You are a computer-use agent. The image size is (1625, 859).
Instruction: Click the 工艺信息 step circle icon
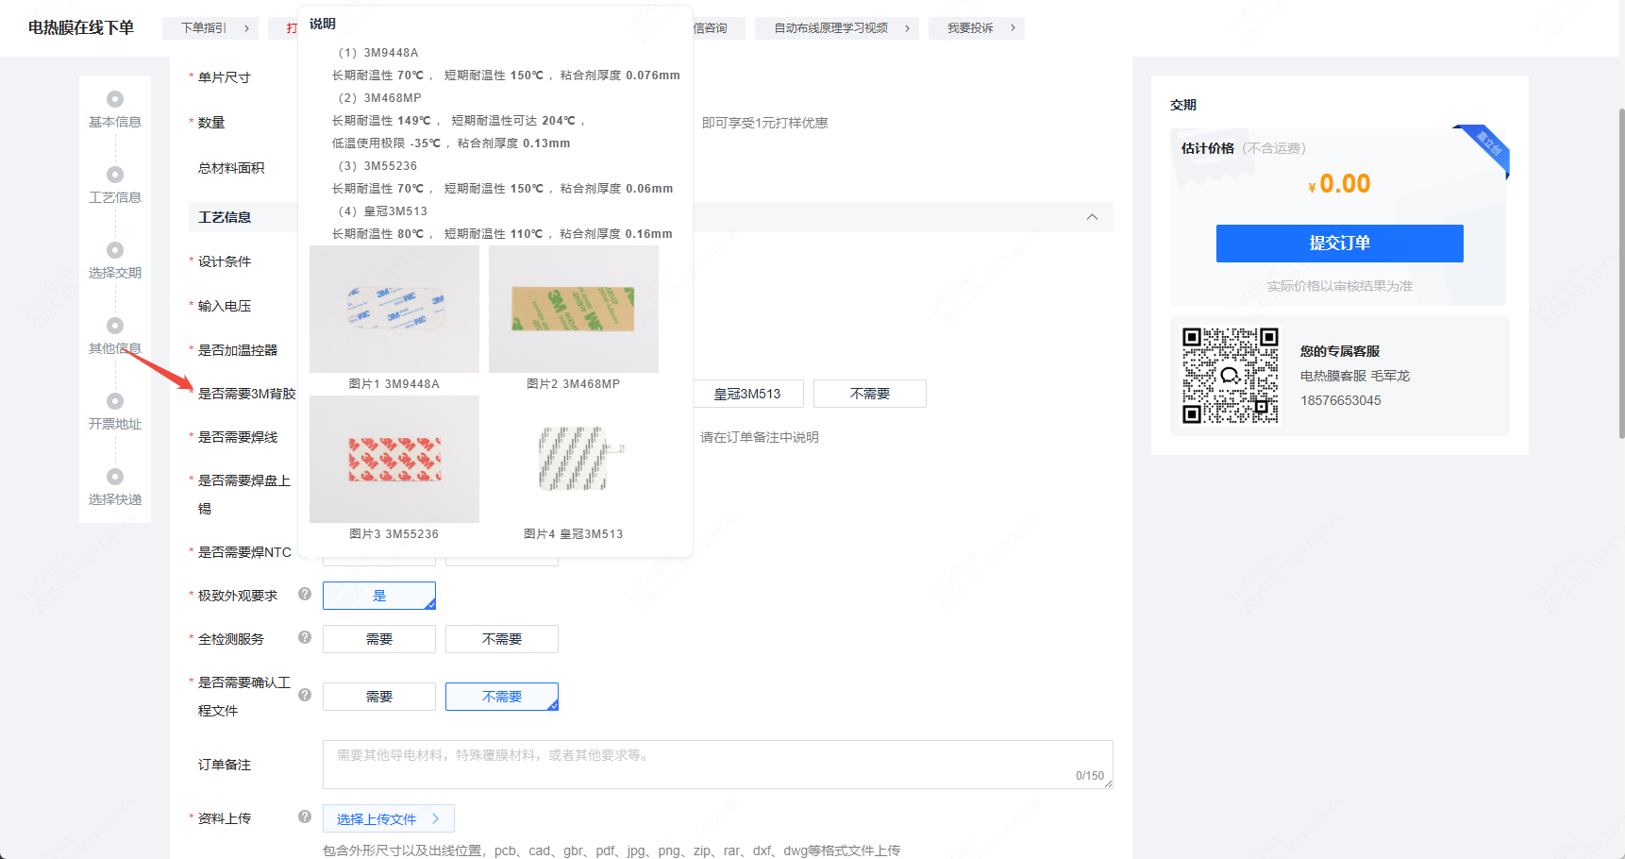tap(115, 175)
